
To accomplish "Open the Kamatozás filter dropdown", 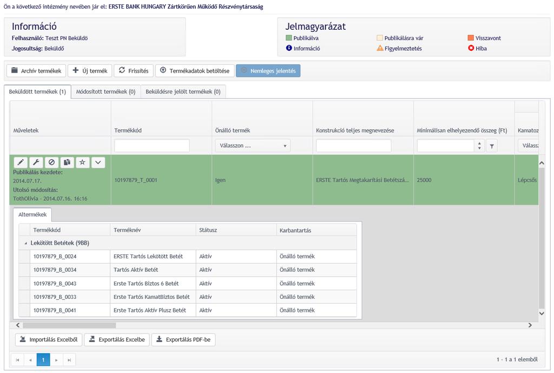I will (x=528, y=146).
